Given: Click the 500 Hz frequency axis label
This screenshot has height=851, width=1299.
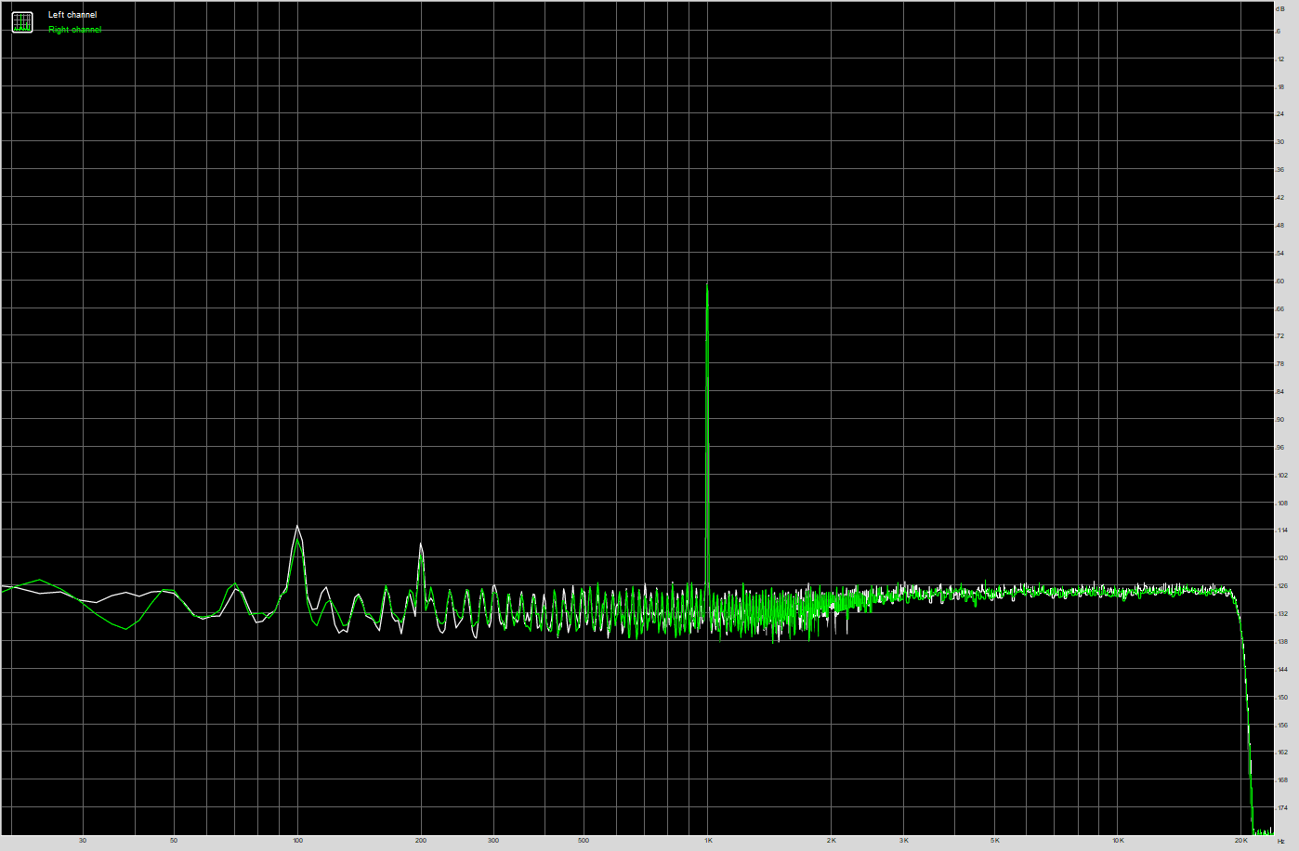Looking at the screenshot, I should 583,841.
